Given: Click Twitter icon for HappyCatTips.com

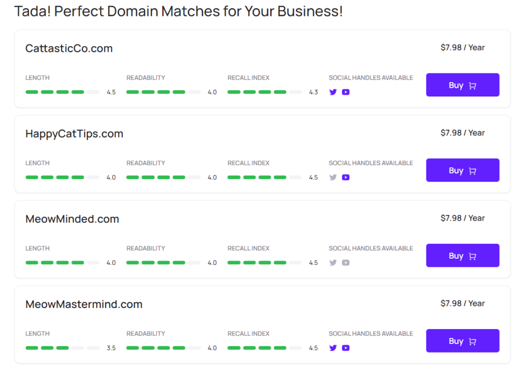Looking at the screenshot, I should pos(333,178).
